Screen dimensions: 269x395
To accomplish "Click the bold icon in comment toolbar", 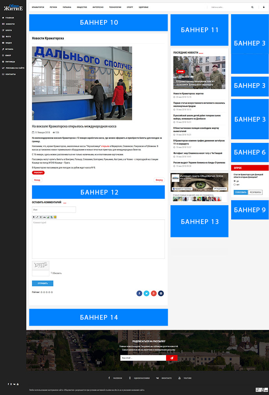I will pyautogui.click(x=33, y=217).
